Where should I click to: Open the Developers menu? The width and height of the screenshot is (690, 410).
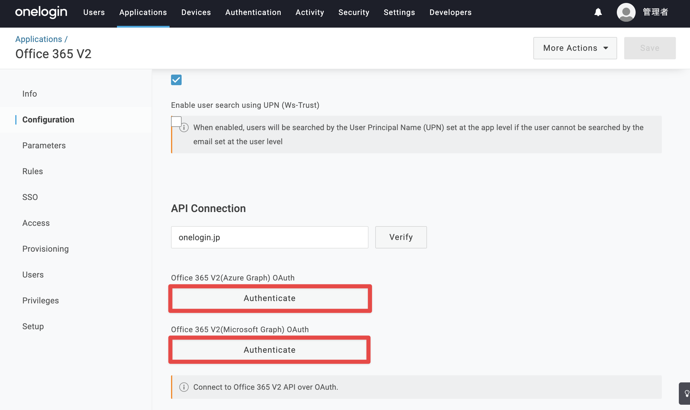tap(450, 12)
